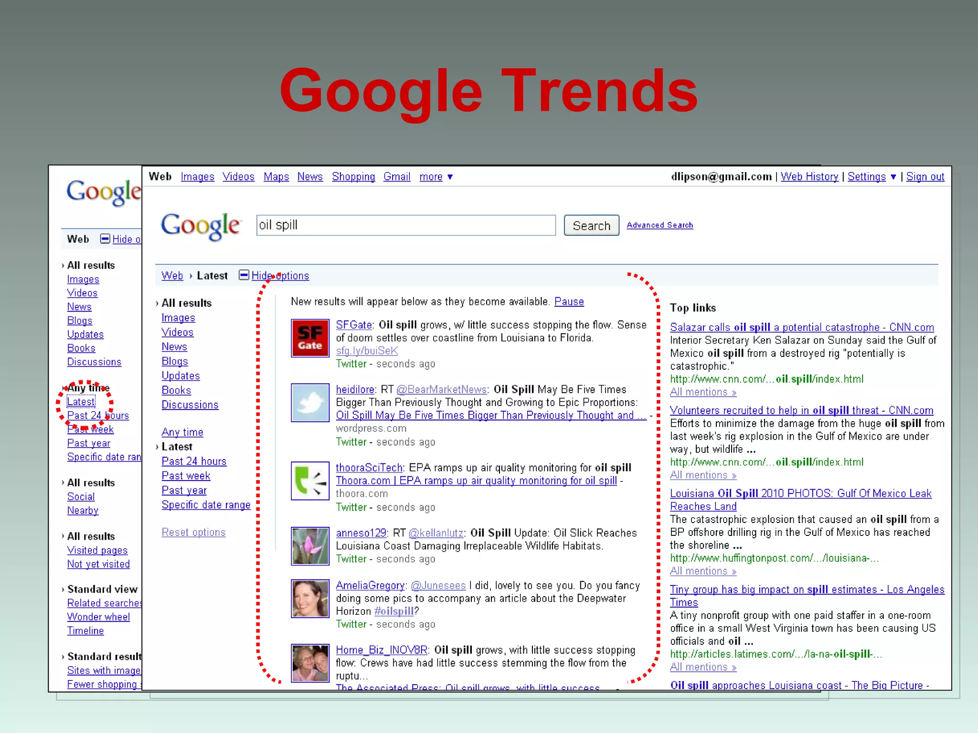The height and width of the screenshot is (733, 978).
Task: Open 'Oil Spill May Be Five Times Bigger' link
Action: click(x=491, y=416)
